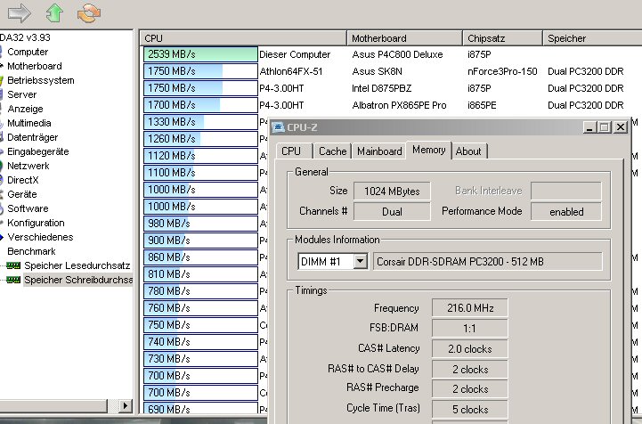The height and width of the screenshot is (424, 642).
Task: Select Motherboard in the sidebar tree
Action: [x=35, y=66]
